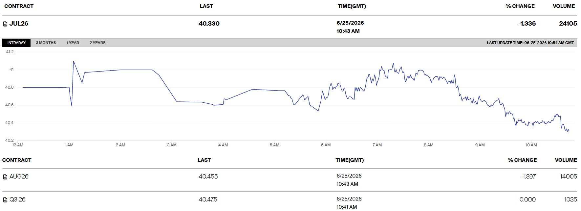Image resolution: width=581 pixels, height=211 pixels.
Task: Click the JUL26 last price 40.330
Action: click(209, 24)
